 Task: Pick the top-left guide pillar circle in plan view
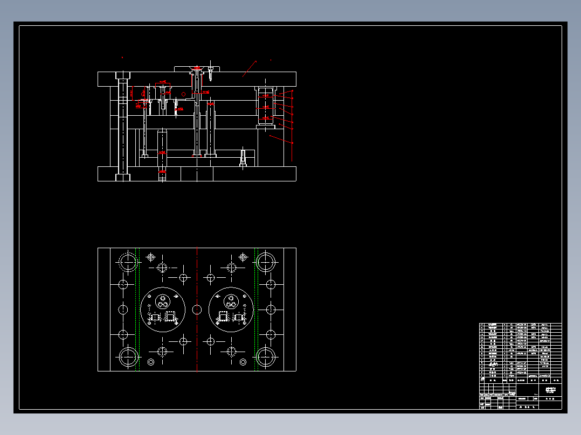coord(128,262)
